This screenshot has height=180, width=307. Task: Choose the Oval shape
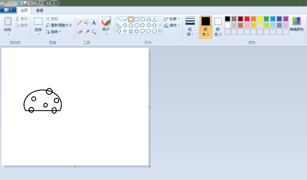(x=131, y=19)
